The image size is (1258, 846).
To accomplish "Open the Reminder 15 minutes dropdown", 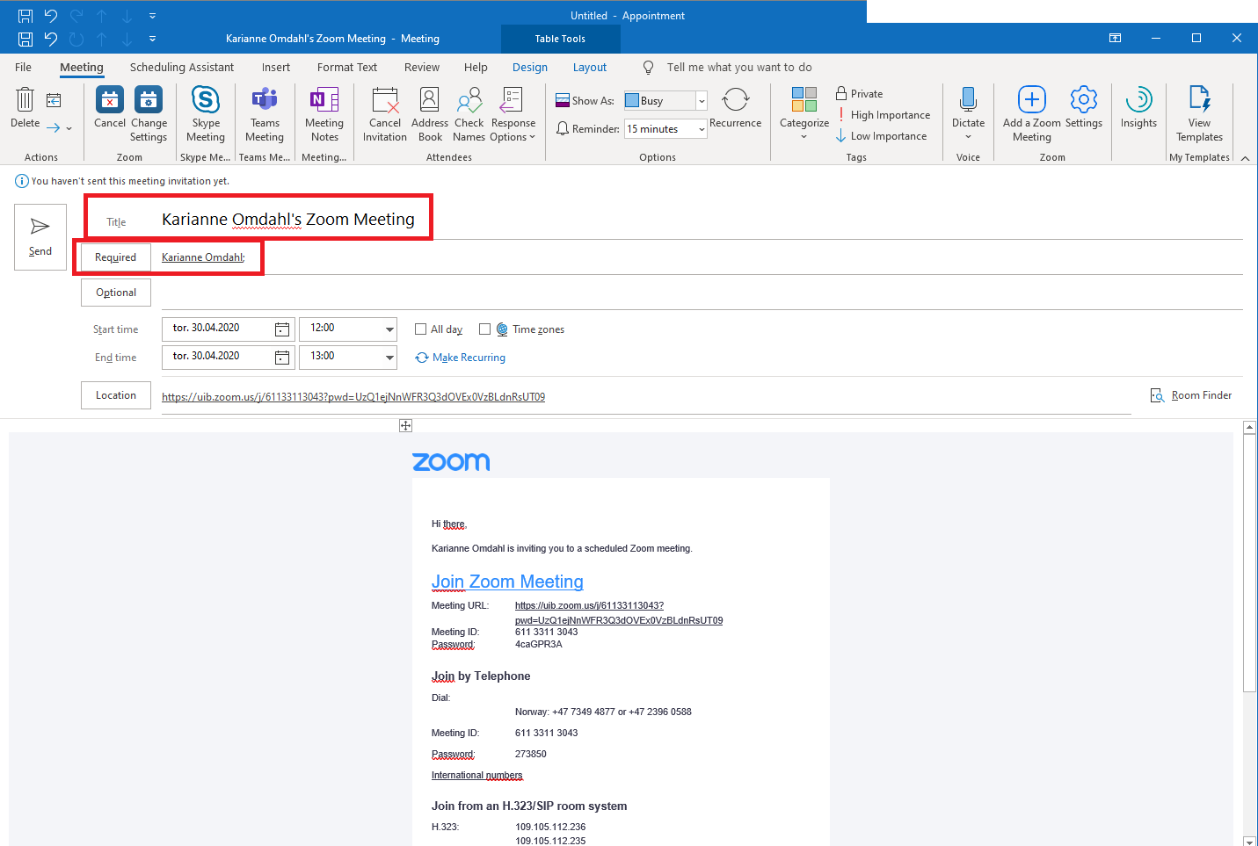I will click(702, 129).
